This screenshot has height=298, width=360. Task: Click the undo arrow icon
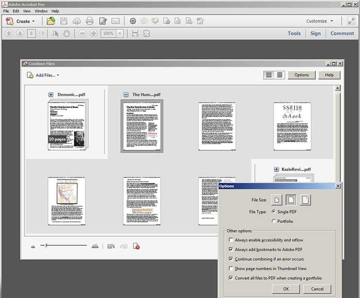point(111,247)
